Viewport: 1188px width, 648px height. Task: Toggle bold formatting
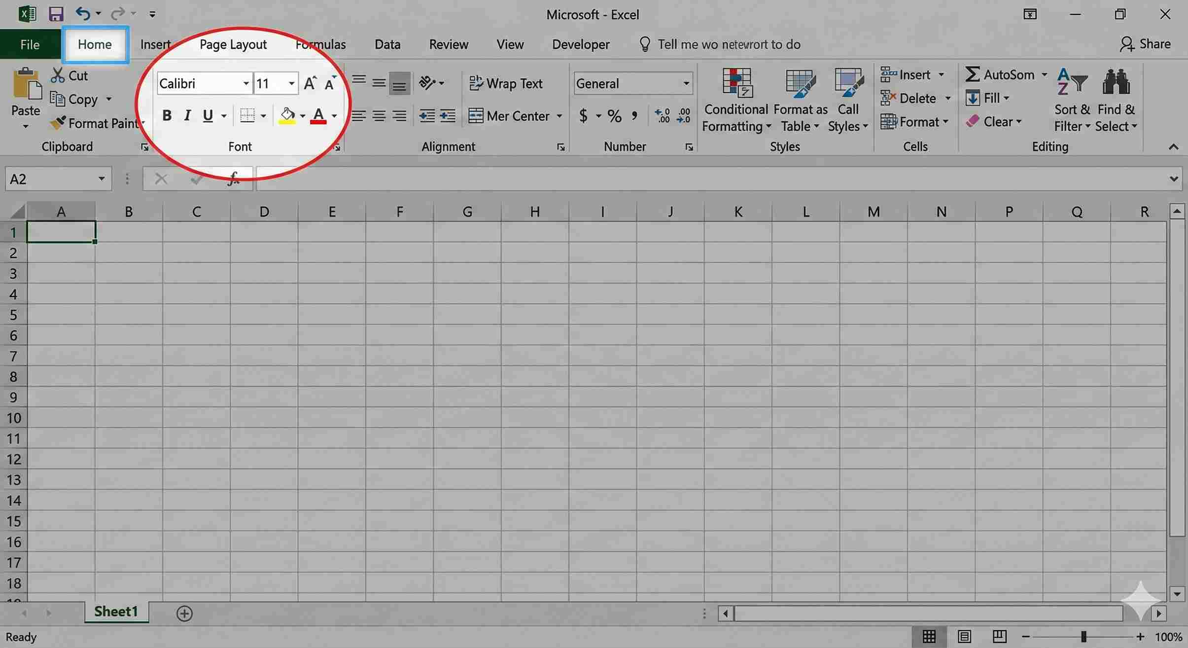click(x=167, y=115)
